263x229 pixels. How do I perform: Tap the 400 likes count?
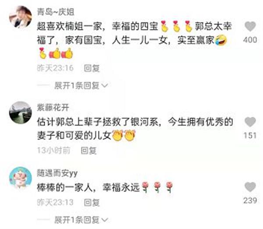250,40
